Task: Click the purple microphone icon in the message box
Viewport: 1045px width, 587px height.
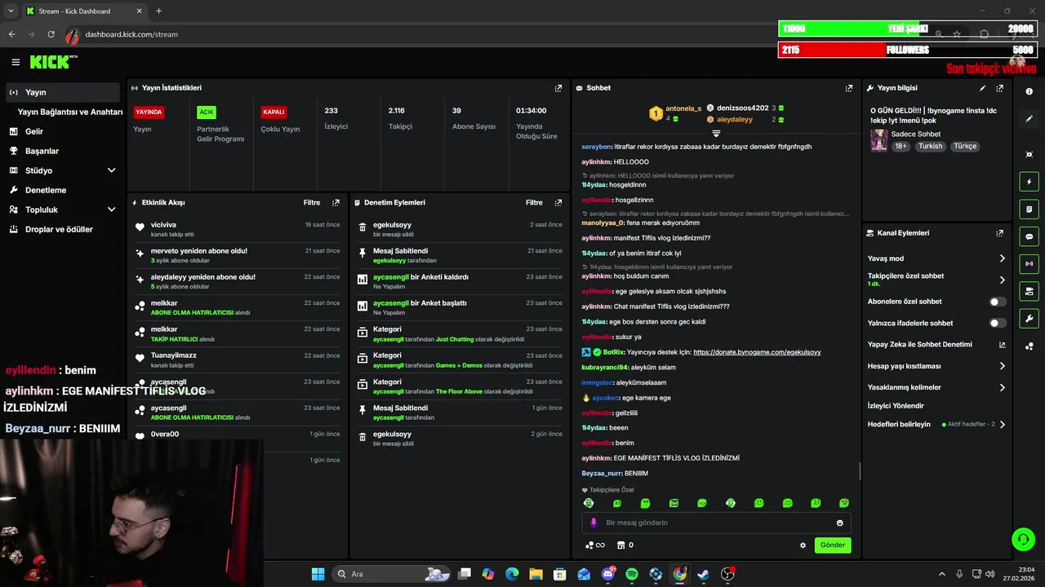Action: click(x=594, y=523)
